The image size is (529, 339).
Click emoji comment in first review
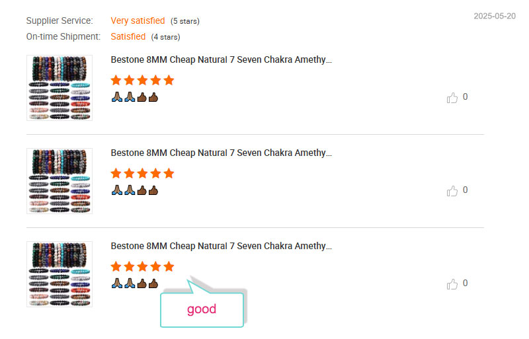135,97
